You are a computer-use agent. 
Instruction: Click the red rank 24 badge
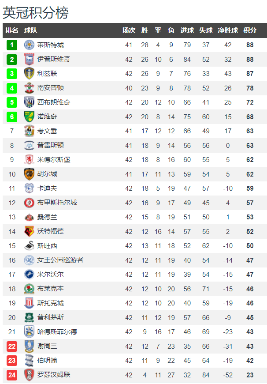pos(12,375)
